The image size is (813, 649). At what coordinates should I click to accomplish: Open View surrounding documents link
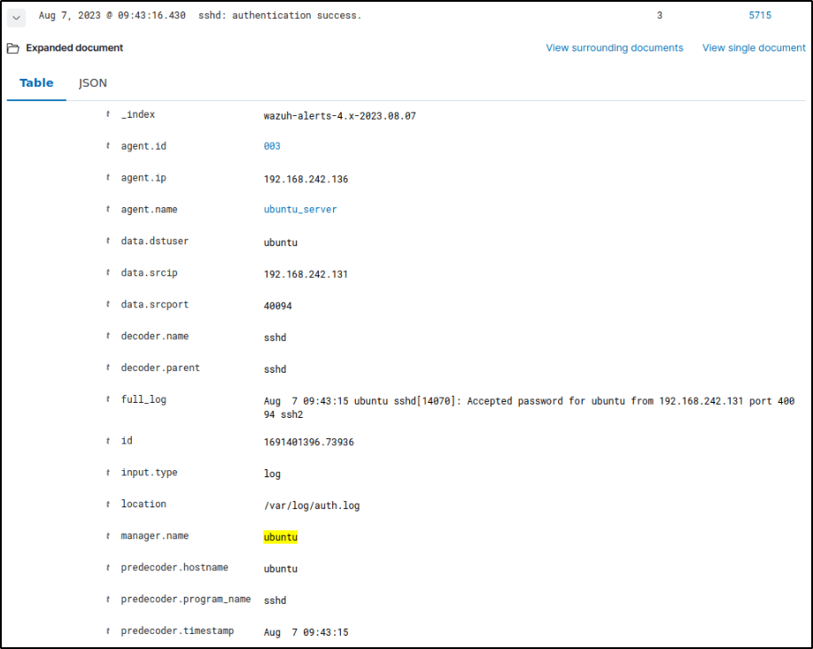point(614,48)
